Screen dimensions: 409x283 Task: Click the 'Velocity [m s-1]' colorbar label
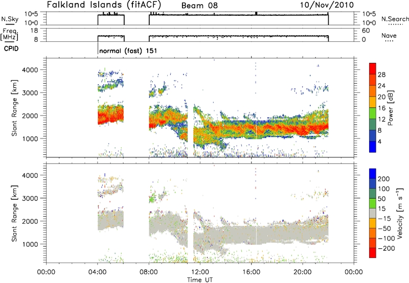[400, 213]
